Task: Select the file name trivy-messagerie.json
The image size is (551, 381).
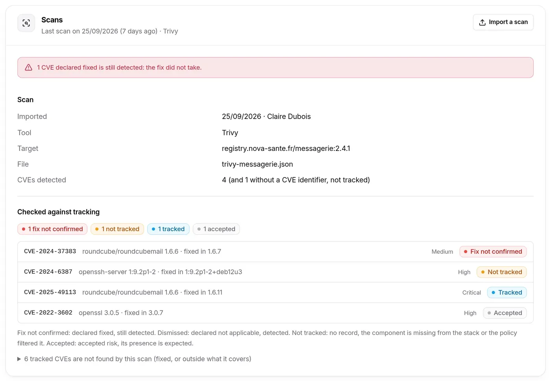Action: tap(257, 164)
